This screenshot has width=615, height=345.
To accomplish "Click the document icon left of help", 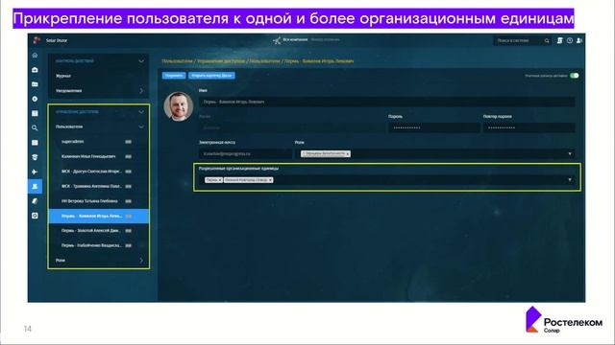I will [x=559, y=40].
